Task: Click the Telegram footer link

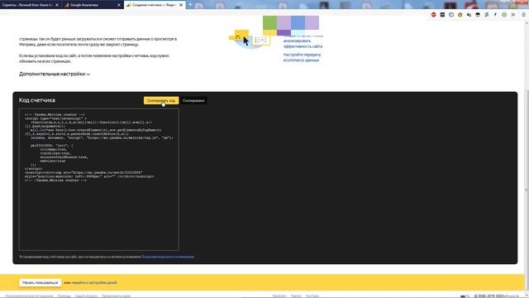Action: point(279,296)
